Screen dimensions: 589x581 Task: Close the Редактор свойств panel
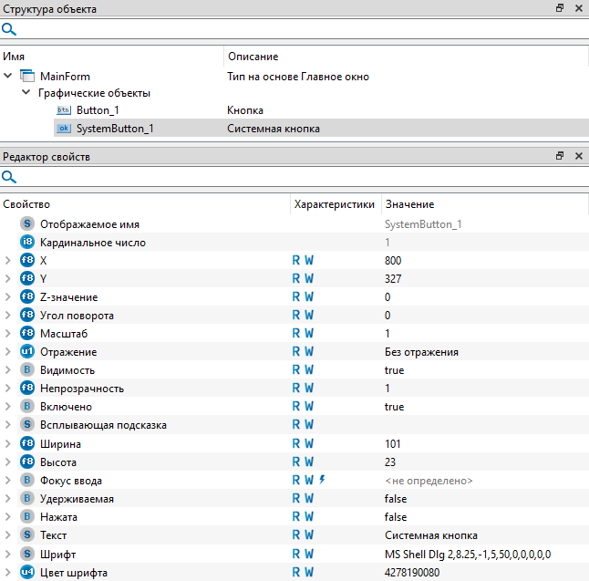pyautogui.click(x=578, y=156)
